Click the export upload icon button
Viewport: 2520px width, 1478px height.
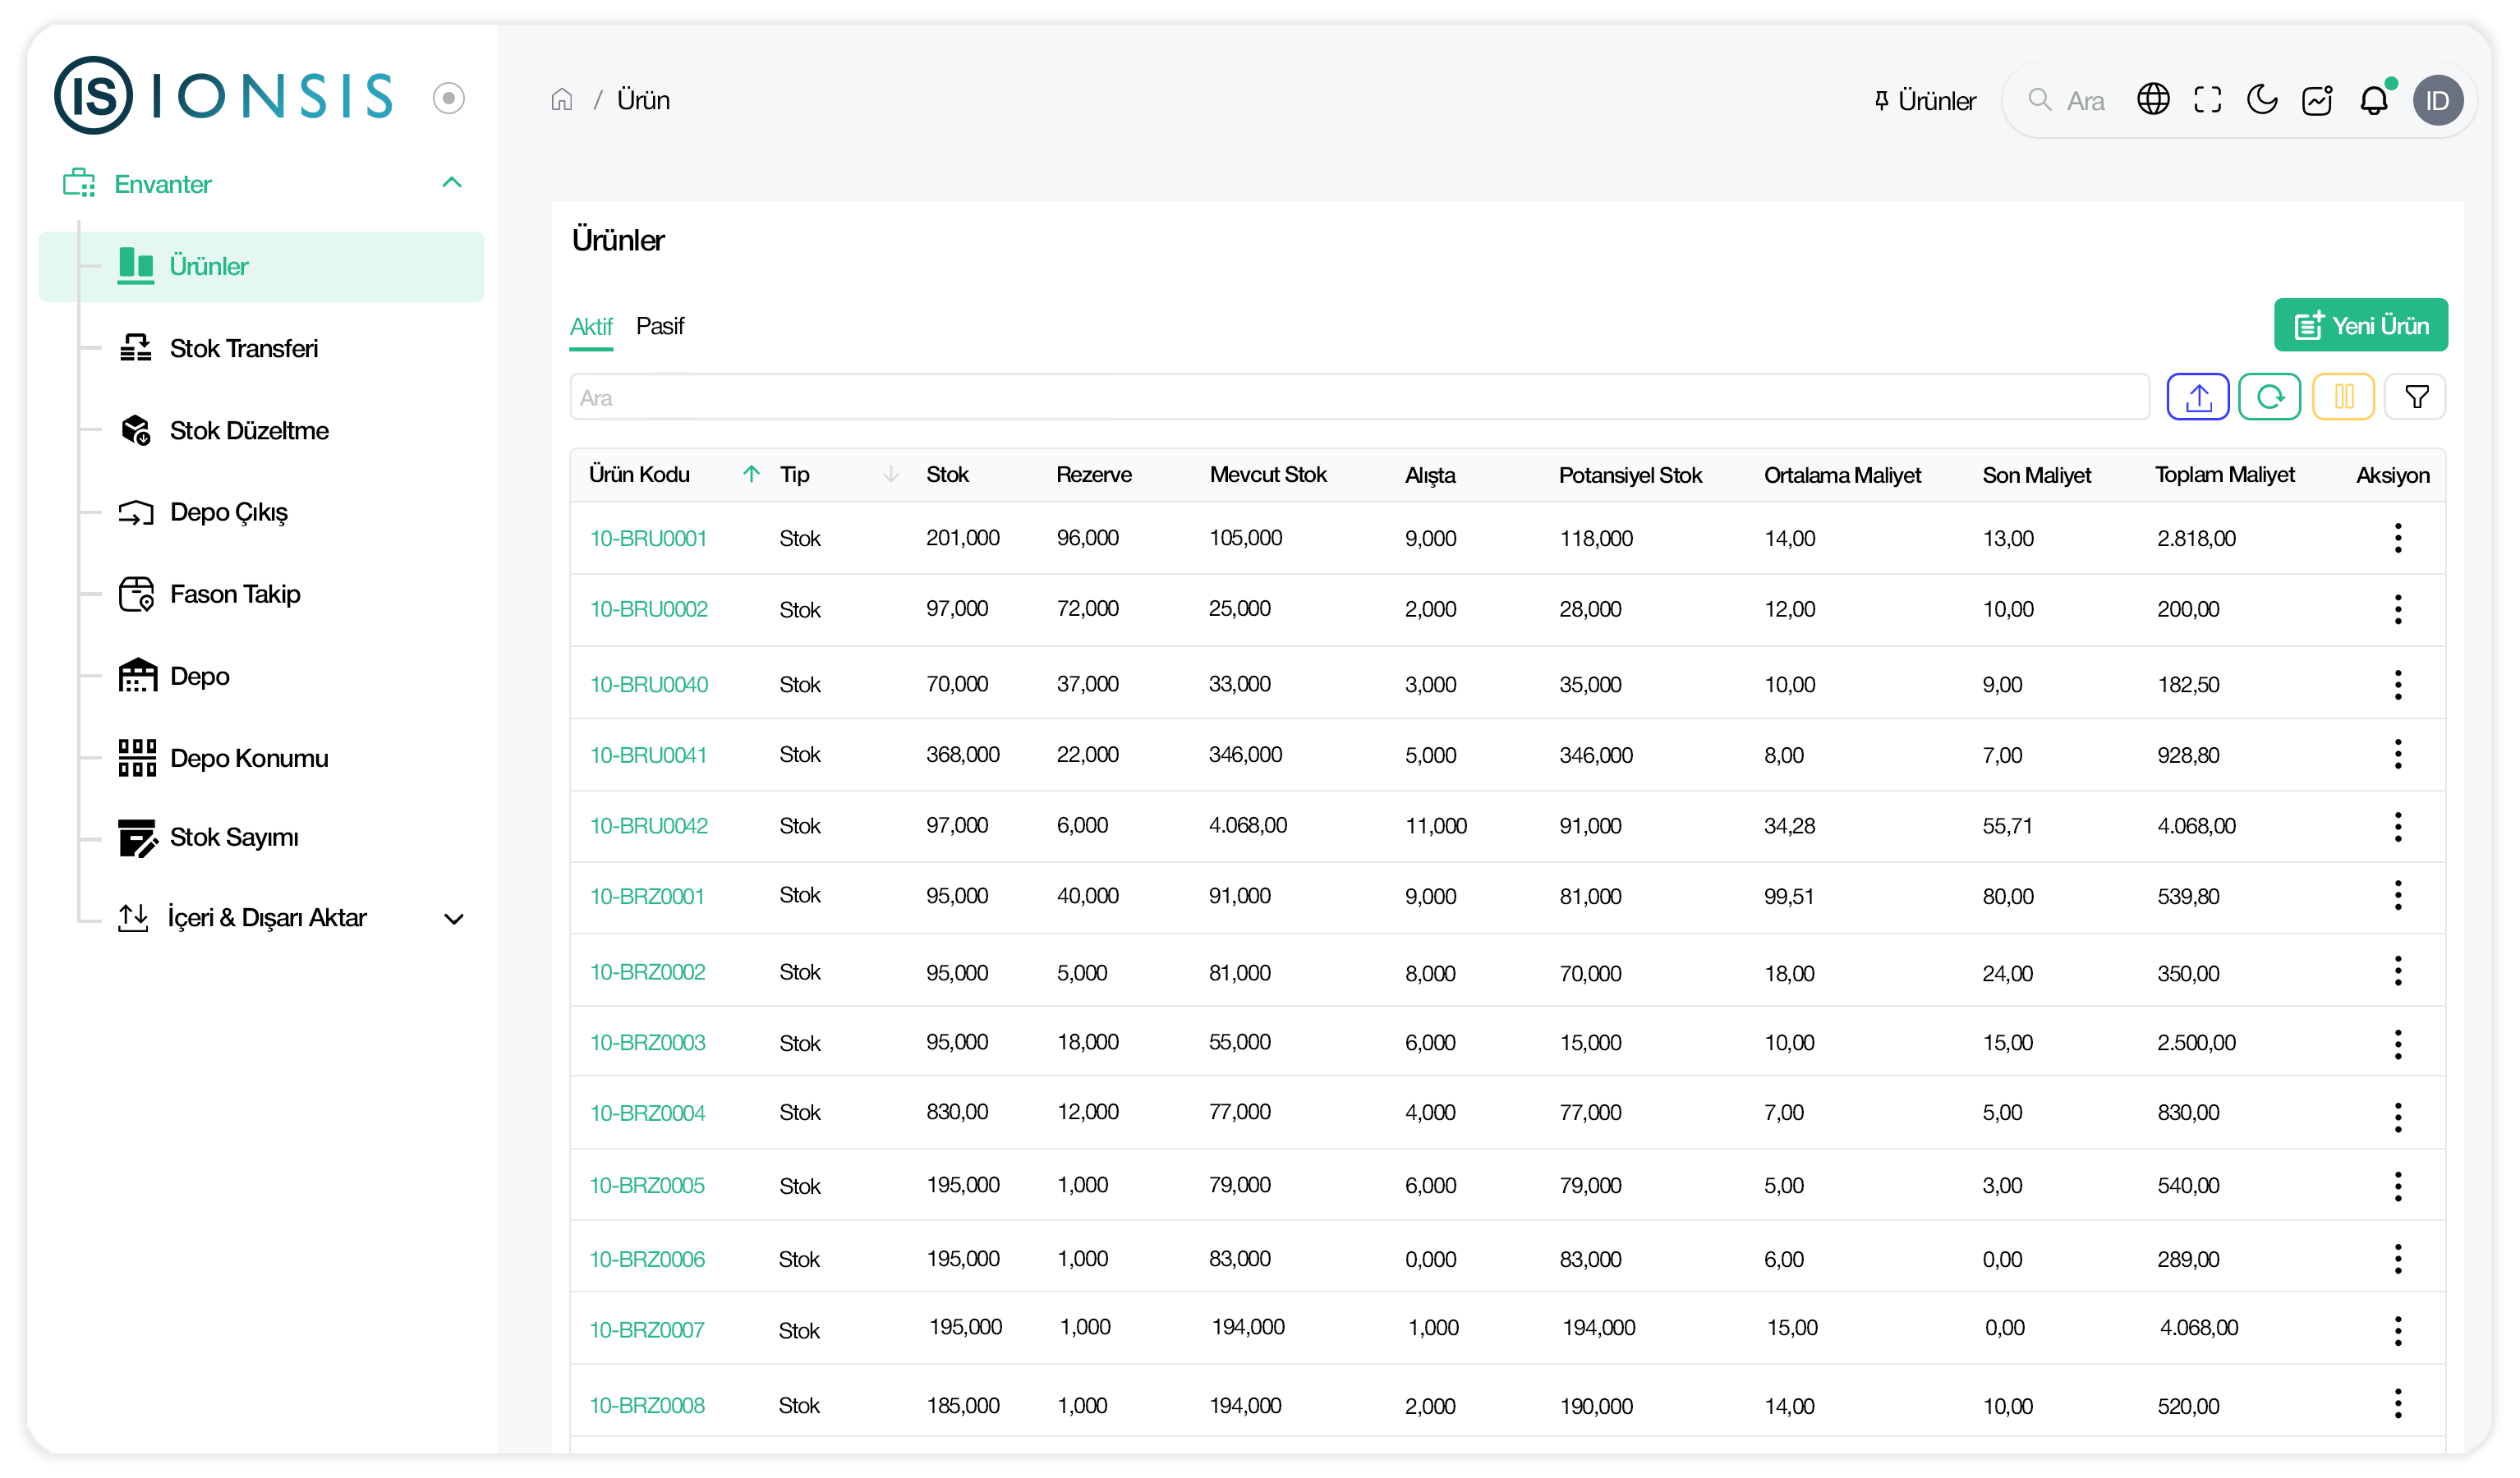[x=2197, y=398]
